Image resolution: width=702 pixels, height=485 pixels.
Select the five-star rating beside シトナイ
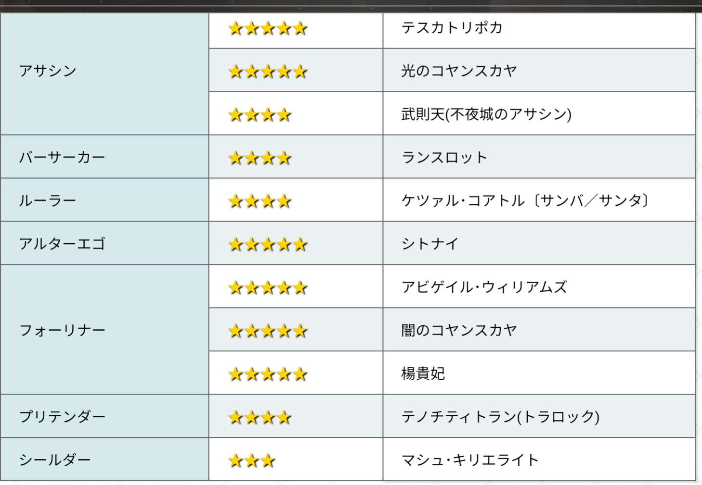[x=268, y=245]
